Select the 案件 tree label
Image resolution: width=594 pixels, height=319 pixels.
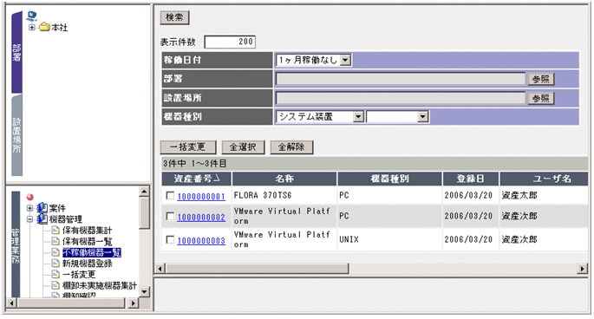(x=57, y=208)
